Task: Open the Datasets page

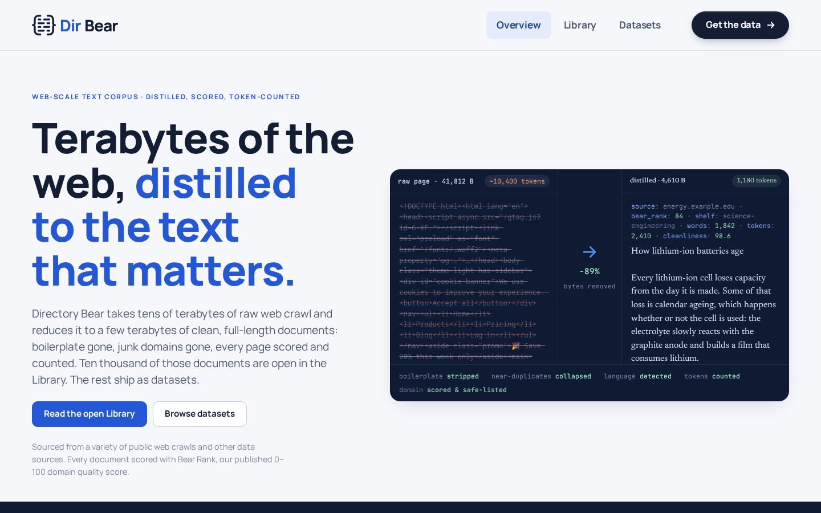Action: (640, 25)
